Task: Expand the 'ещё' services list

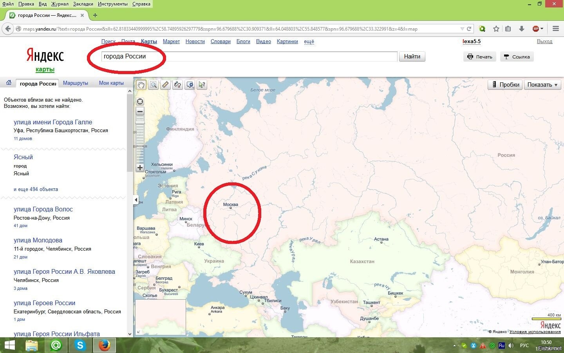Action: 309,42
